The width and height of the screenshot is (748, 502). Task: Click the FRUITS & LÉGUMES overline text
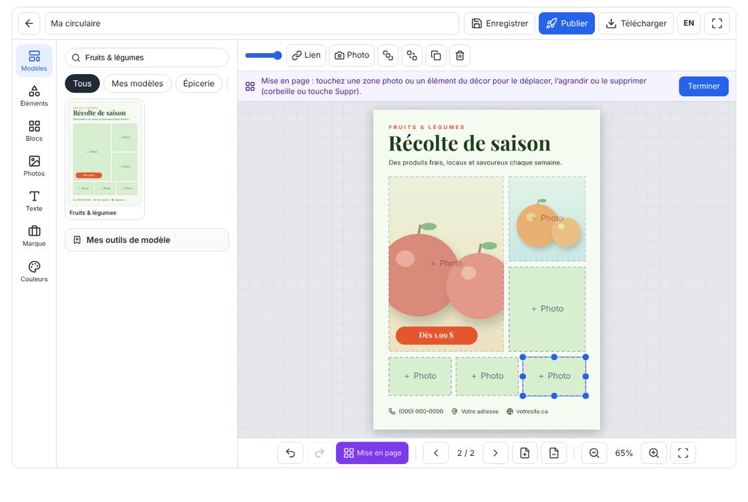click(426, 127)
